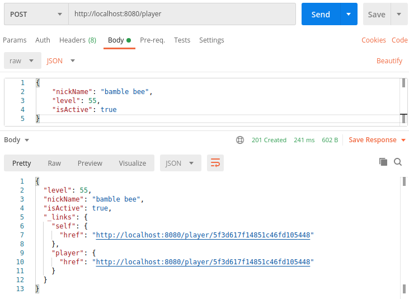
Task: Open the response JSON format dropdown
Action: click(x=180, y=163)
